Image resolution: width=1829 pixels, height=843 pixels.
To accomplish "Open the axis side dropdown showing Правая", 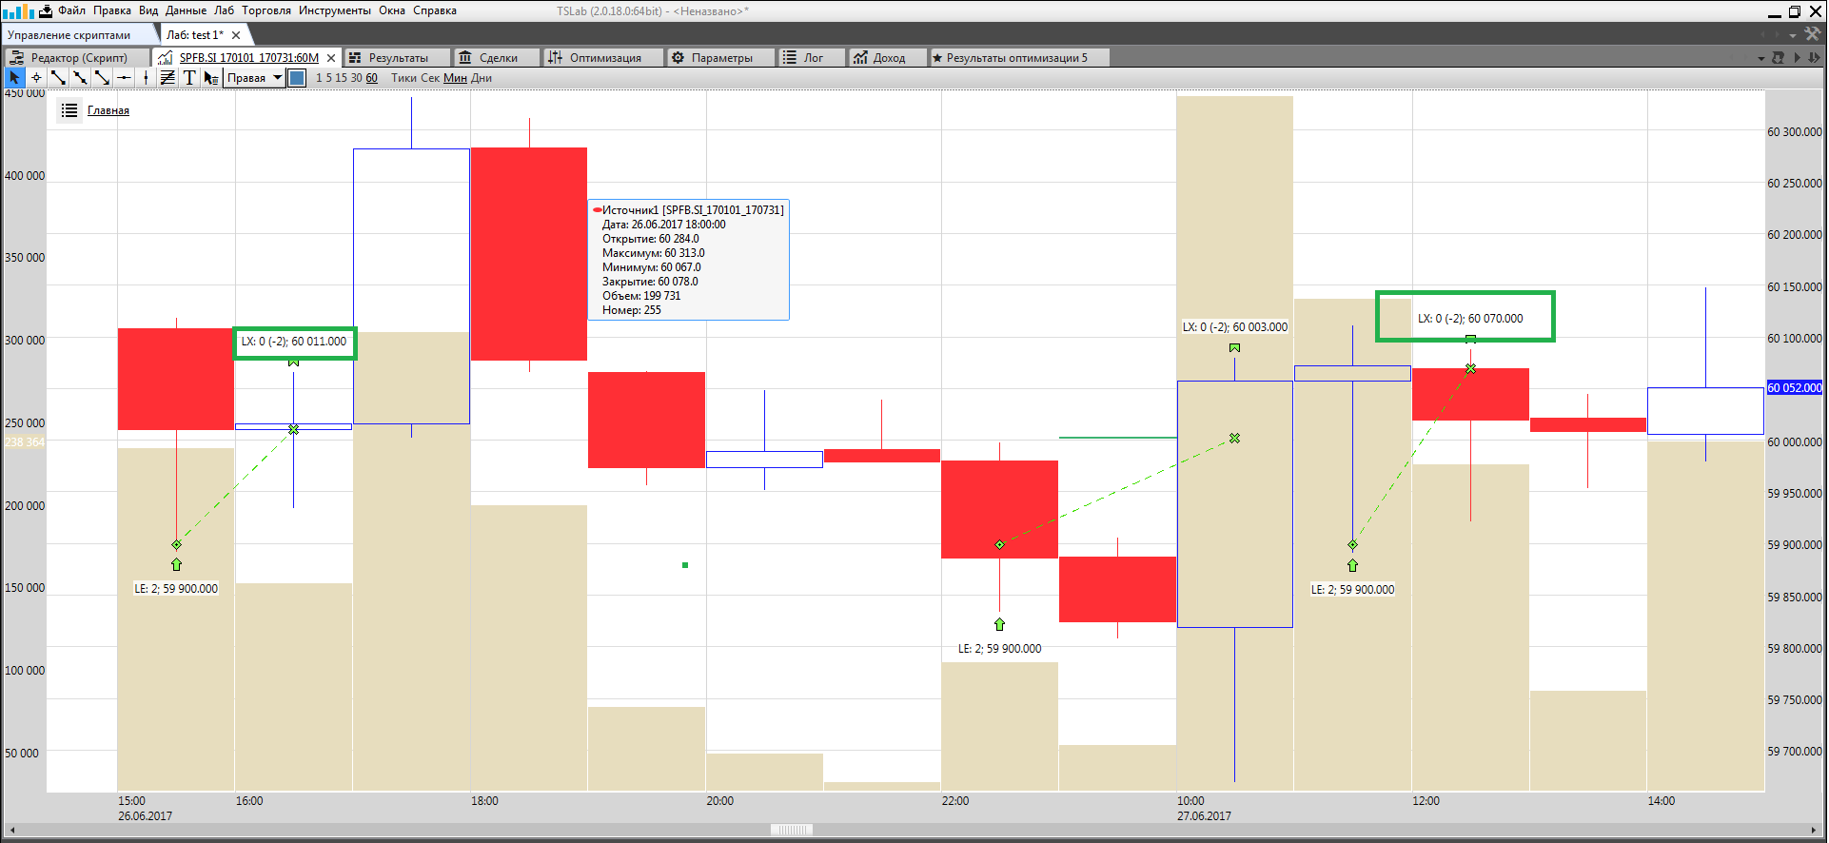I will point(255,78).
